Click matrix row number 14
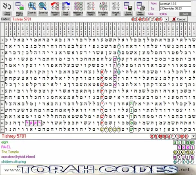Screen dimensions: 196x175 pos(2,123)
